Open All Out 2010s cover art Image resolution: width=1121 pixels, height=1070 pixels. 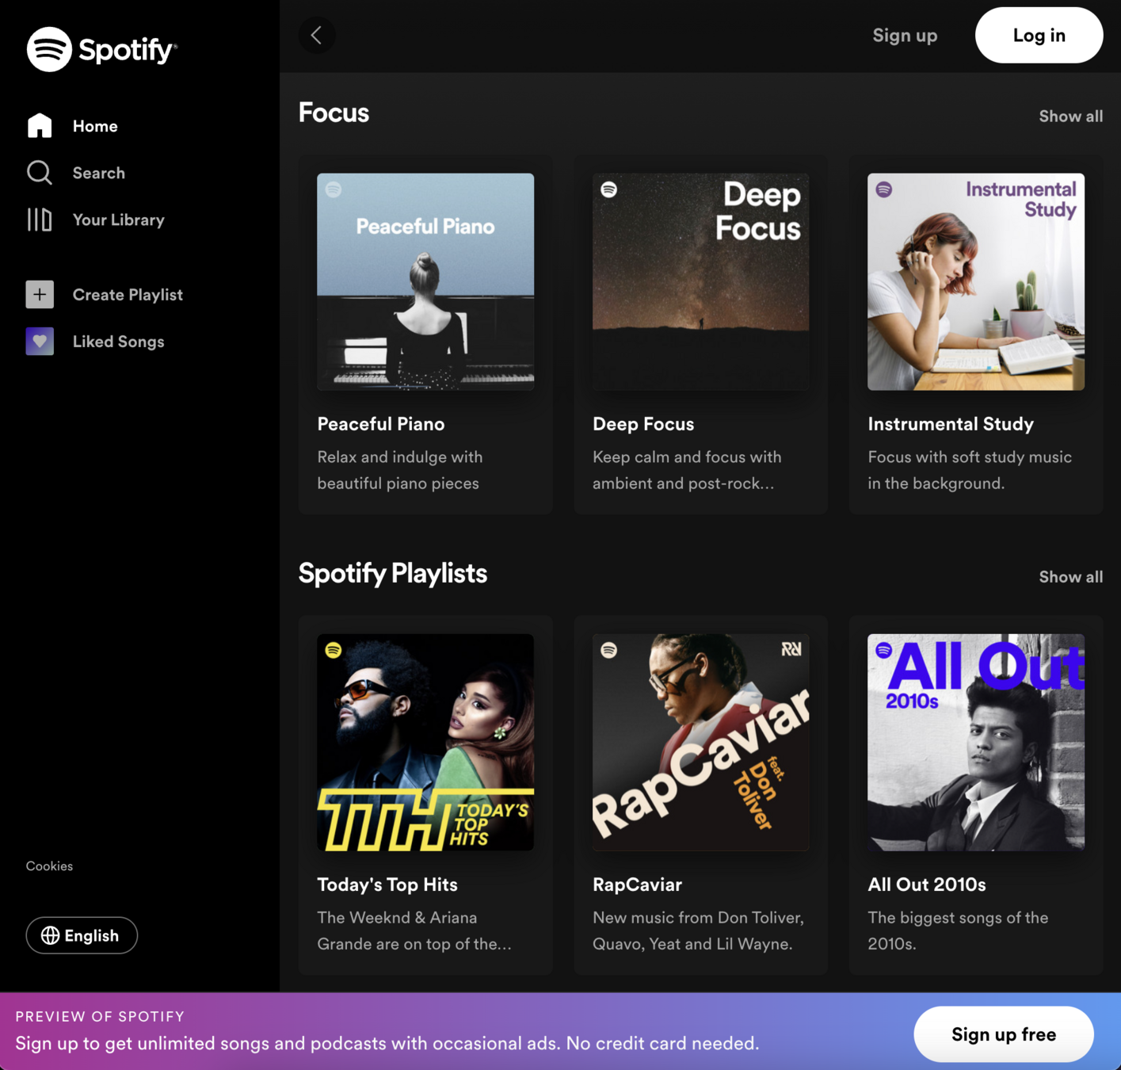click(976, 742)
